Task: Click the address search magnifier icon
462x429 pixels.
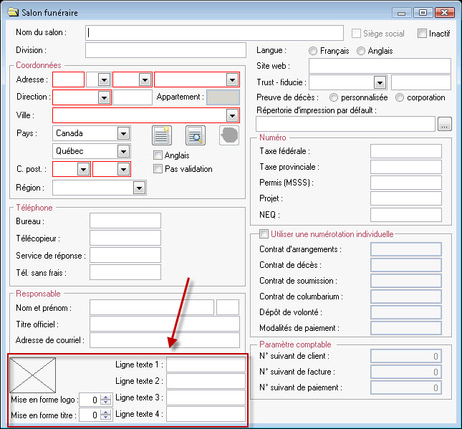Action: tap(196, 135)
